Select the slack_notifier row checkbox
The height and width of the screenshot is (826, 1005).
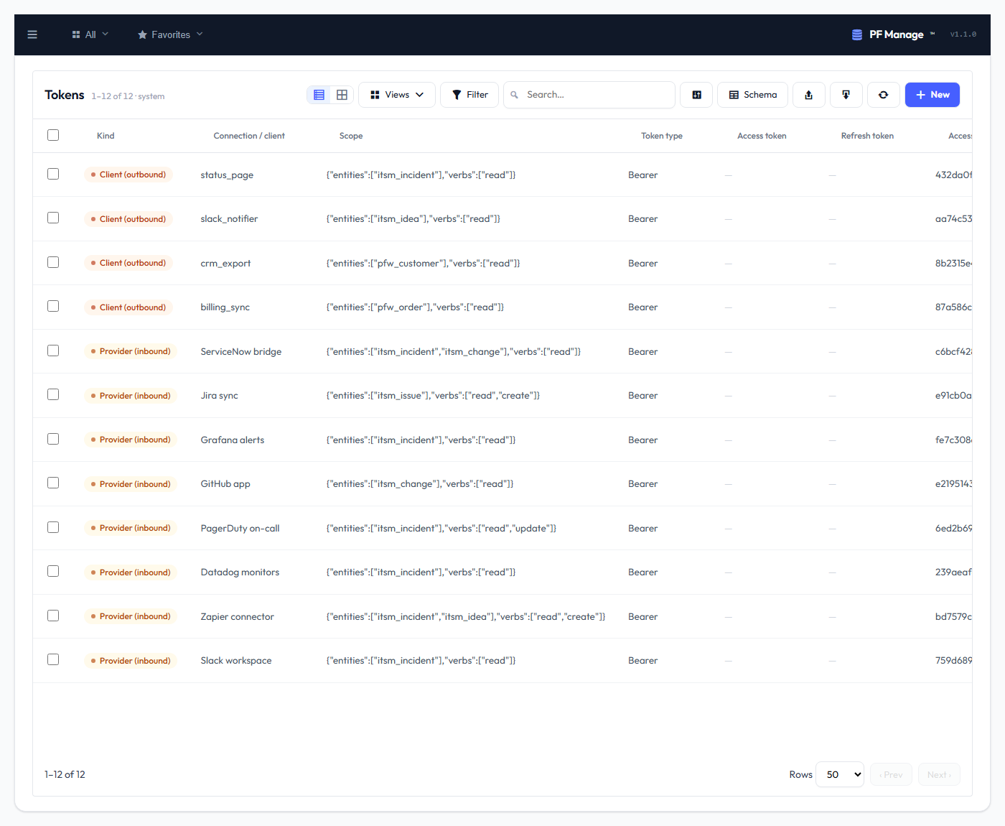click(53, 218)
